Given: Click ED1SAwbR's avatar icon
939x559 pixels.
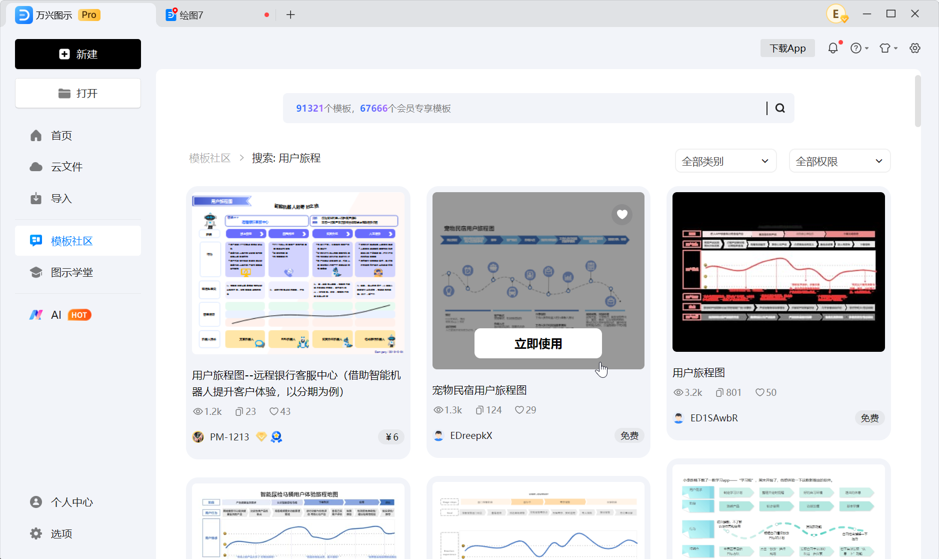Looking at the screenshot, I should (678, 418).
